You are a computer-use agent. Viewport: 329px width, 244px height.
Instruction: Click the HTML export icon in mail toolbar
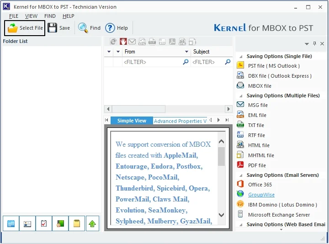tap(182, 42)
